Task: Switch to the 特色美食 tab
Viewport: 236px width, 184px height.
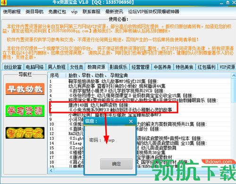Action: (x=185, y=67)
